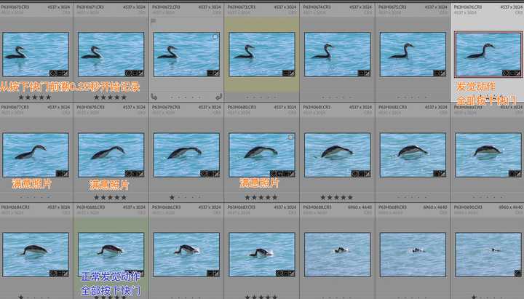Select the P63H0686.CR3 thumbnail
The image size is (524, 299).
[186, 255]
